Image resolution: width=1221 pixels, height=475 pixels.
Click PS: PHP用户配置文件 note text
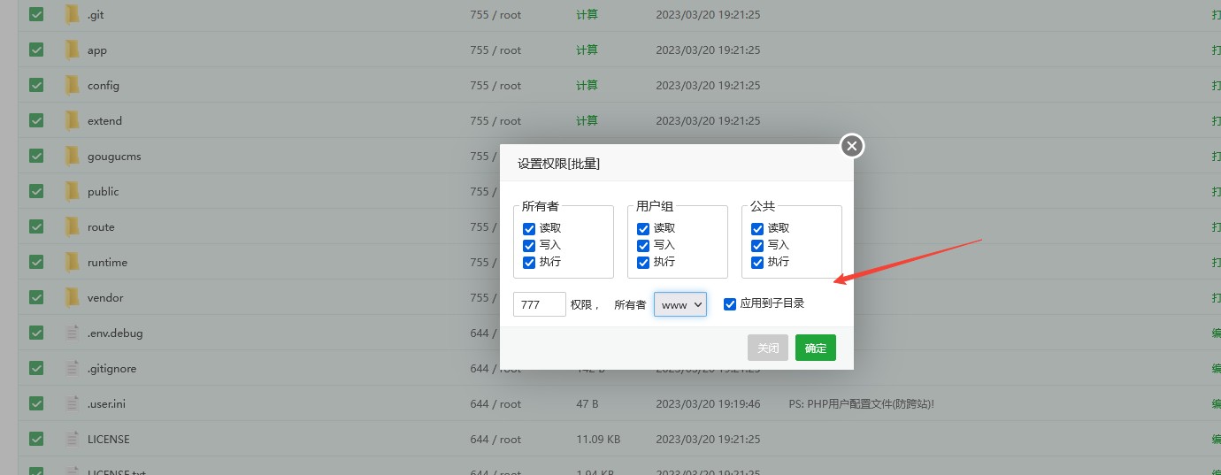coord(861,404)
